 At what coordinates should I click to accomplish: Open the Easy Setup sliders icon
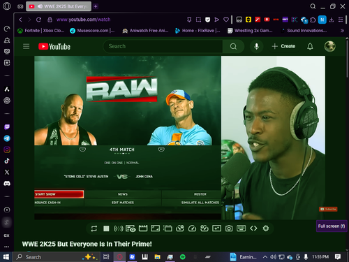(341, 20)
